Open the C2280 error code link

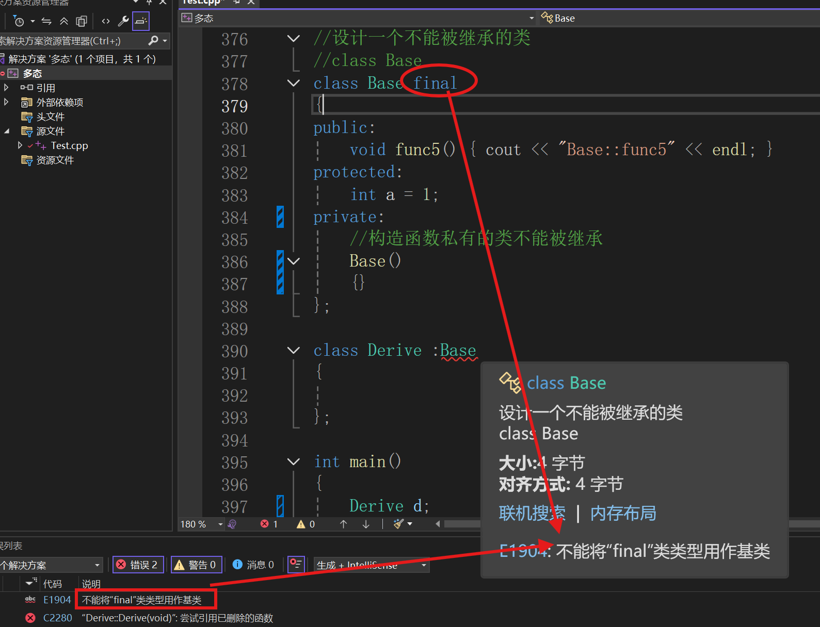click(x=58, y=618)
